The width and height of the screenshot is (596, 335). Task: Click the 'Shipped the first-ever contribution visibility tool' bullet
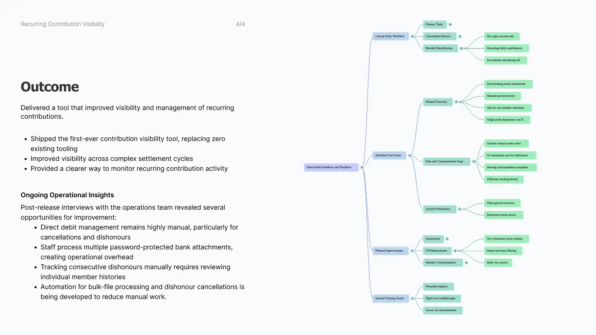coord(128,144)
